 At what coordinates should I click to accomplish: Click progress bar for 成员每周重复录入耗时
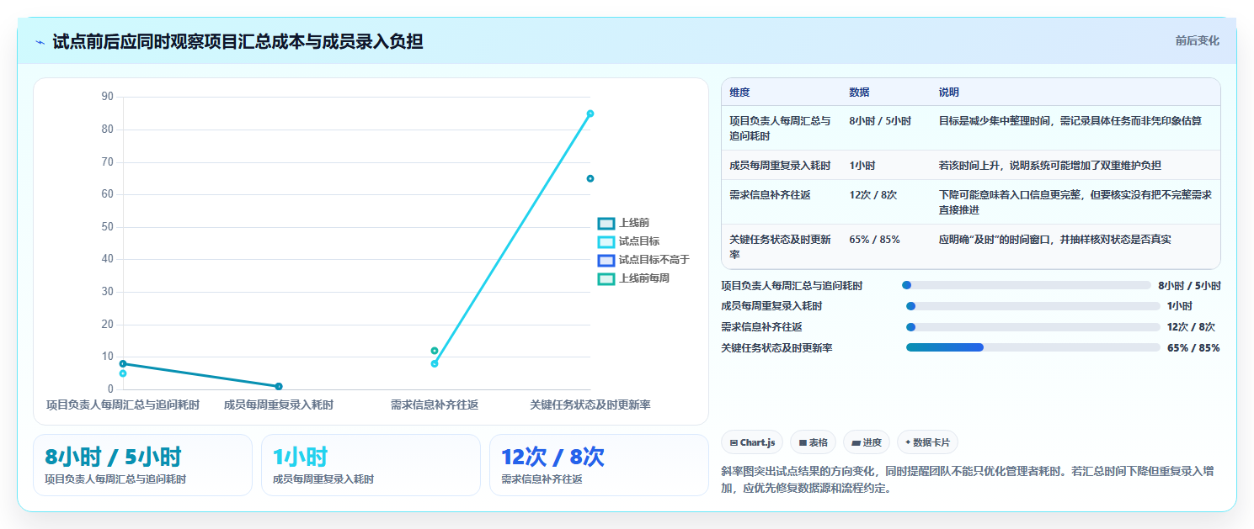click(1033, 306)
